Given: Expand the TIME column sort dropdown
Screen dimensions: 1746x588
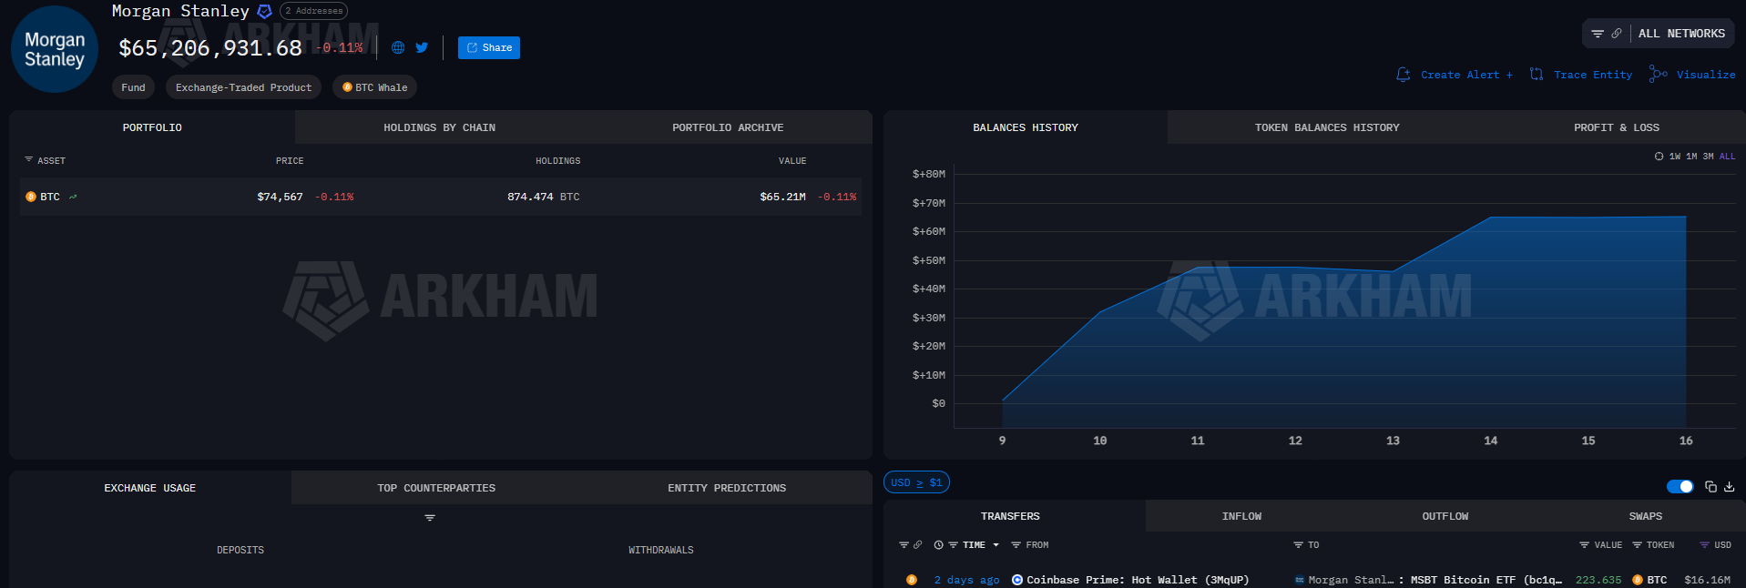Looking at the screenshot, I should tap(996, 545).
